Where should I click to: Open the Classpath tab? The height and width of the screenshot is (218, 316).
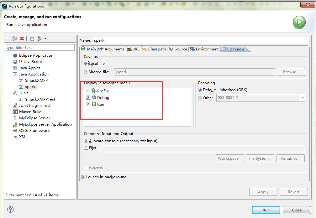pyautogui.click(x=154, y=49)
